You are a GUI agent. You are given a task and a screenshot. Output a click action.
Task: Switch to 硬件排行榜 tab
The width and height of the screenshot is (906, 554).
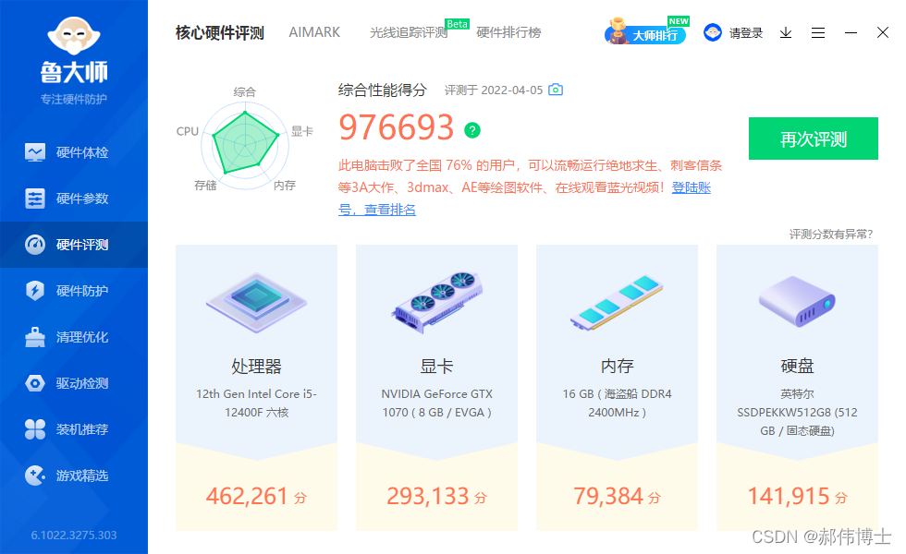[508, 32]
